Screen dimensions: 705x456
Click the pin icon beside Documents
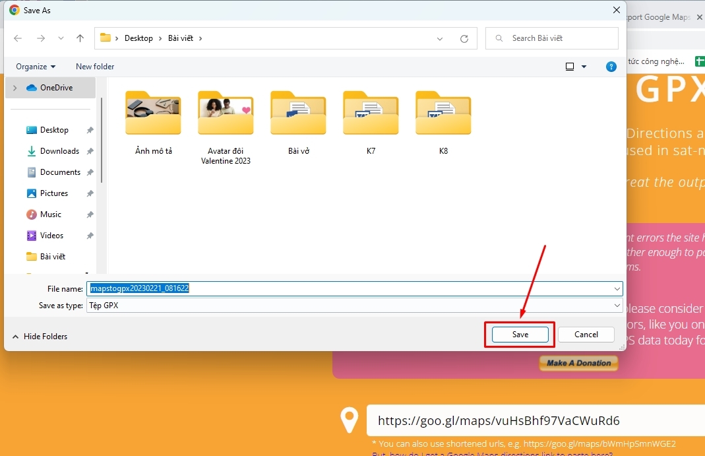pos(90,172)
